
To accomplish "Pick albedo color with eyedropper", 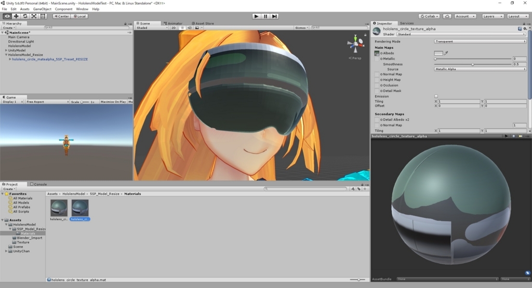I will 446,53.
